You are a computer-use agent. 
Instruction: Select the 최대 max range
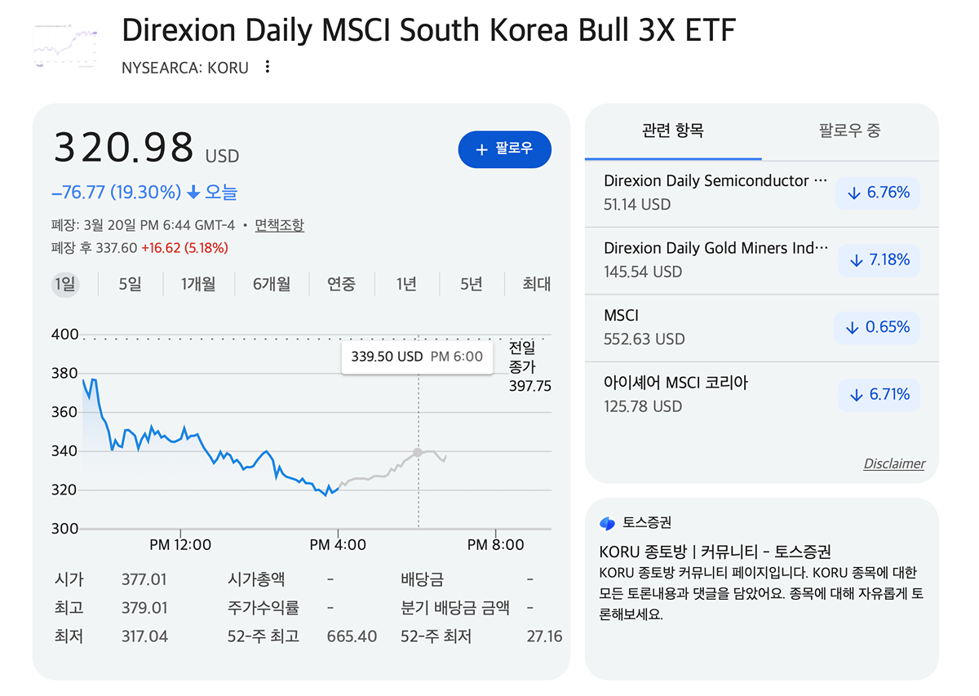tap(537, 284)
